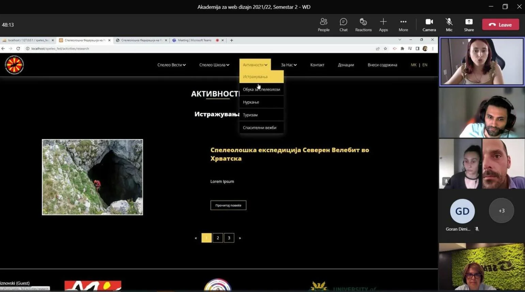The height and width of the screenshot is (292, 525).
Task: Expand the Спелео Школа dropdown
Action: tap(214, 65)
